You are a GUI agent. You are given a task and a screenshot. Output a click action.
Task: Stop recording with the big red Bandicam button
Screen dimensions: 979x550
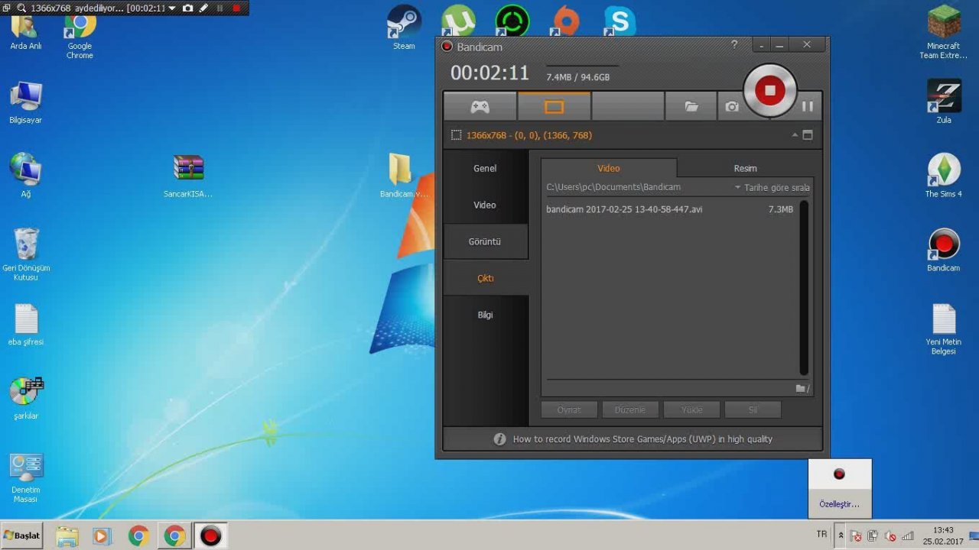tap(769, 90)
